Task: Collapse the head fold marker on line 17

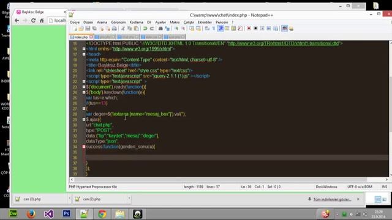Action: click(x=84, y=54)
